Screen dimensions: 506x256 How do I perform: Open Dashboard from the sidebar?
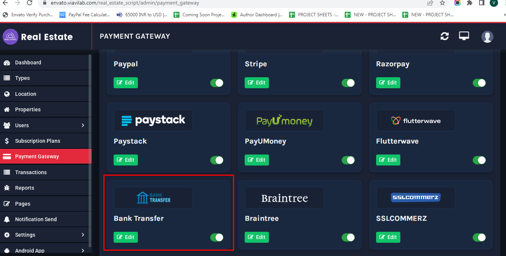point(44,62)
